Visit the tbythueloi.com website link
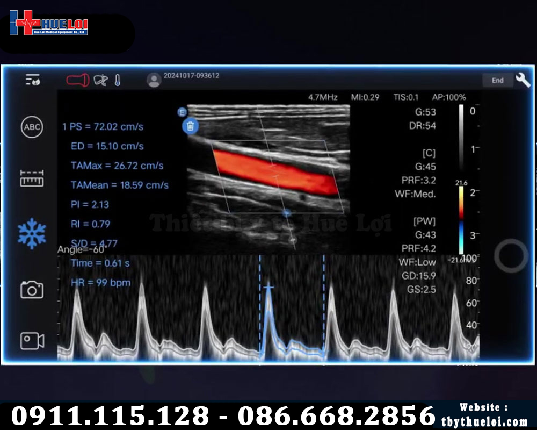The height and width of the screenshot is (430, 537). pyautogui.click(x=484, y=422)
